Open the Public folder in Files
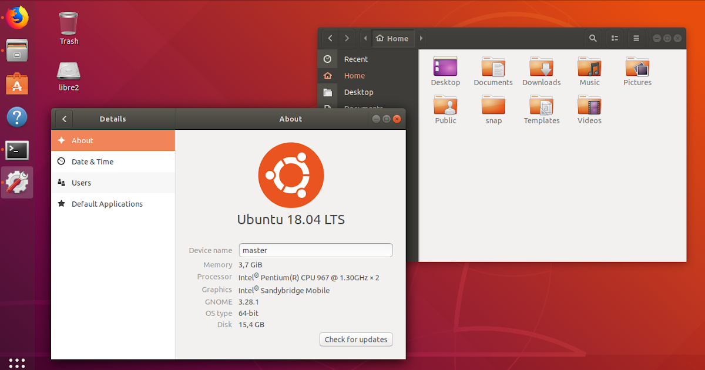This screenshot has width=705, height=370. pos(445,110)
